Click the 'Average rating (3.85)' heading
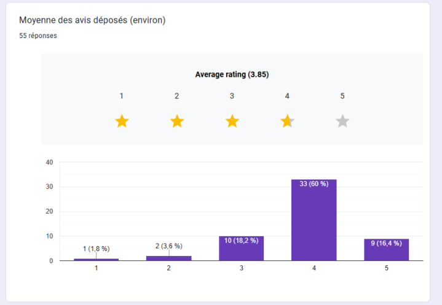 pyautogui.click(x=232, y=74)
